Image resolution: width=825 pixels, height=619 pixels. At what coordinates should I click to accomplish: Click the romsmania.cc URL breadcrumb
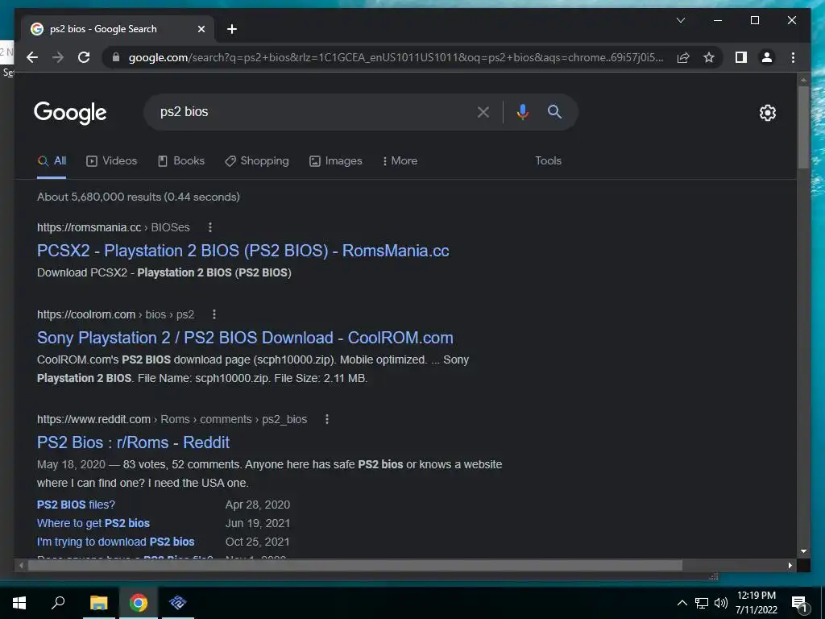pyautogui.click(x=113, y=227)
